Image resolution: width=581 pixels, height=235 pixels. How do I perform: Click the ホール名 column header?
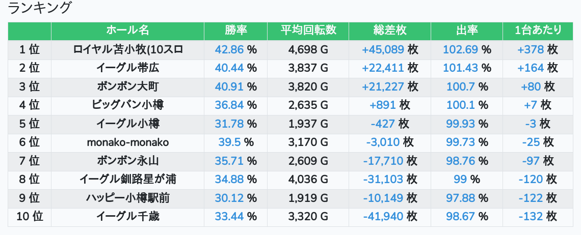pyautogui.click(x=127, y=31)
